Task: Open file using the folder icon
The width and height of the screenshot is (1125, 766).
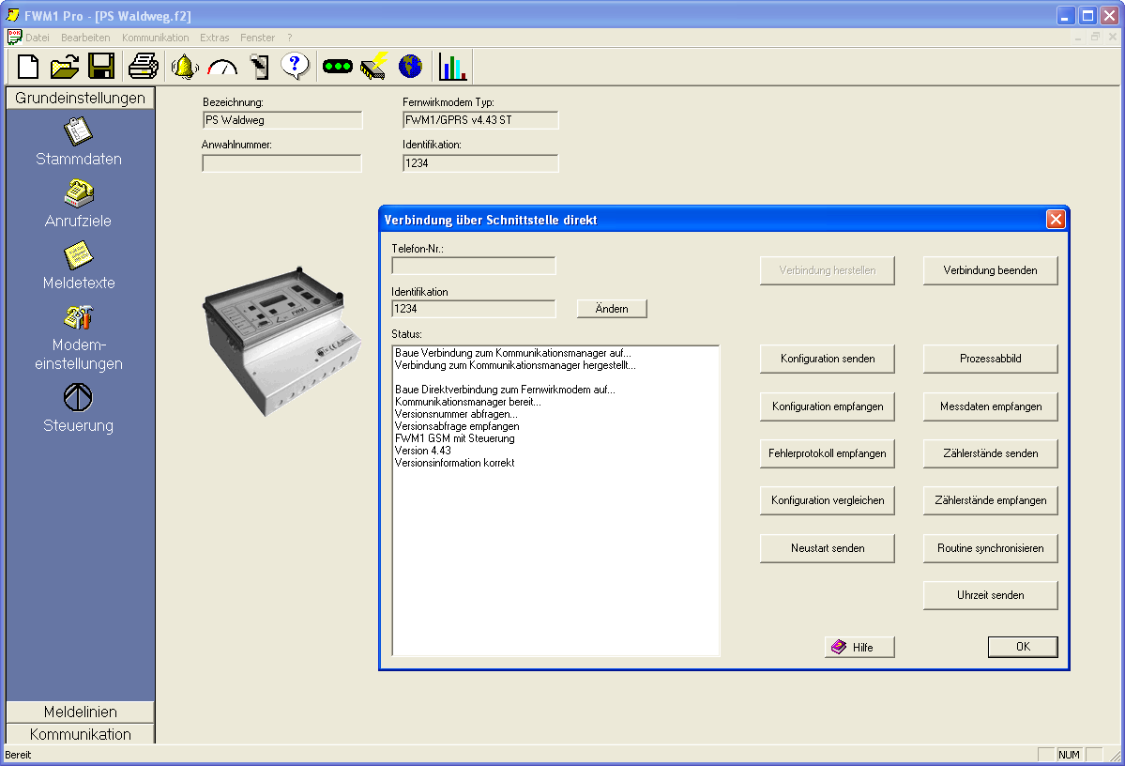Action: [x=65, y=67]
